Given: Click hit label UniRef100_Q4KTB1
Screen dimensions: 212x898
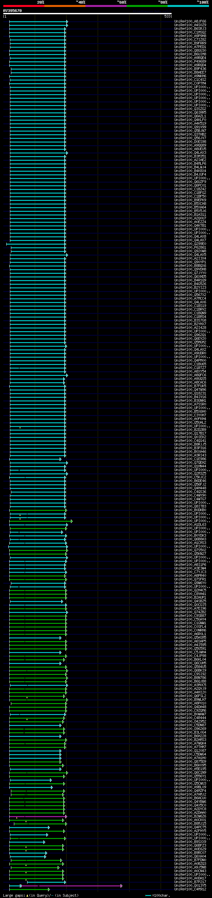Looking at the screenshot, I should [x=190, y=226].
